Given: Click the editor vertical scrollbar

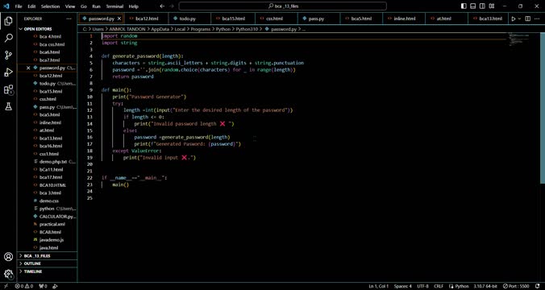Looking at the screenshot, I should (543, 108).
